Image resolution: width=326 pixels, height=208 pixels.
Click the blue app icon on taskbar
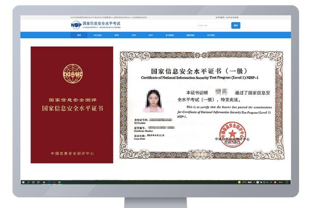pyautogui.click(x=49, y=182)
